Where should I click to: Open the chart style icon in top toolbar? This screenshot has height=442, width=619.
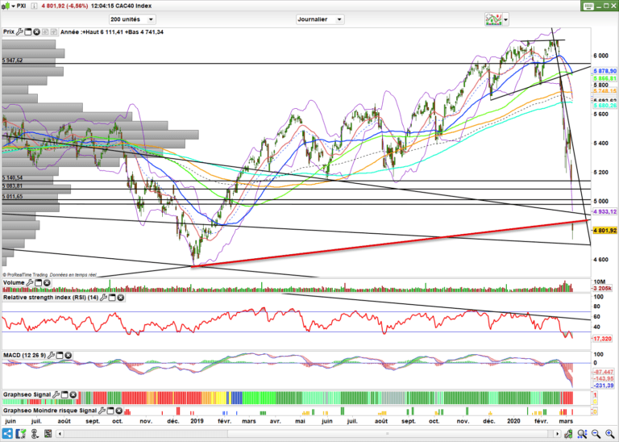(x=492, y=19)
